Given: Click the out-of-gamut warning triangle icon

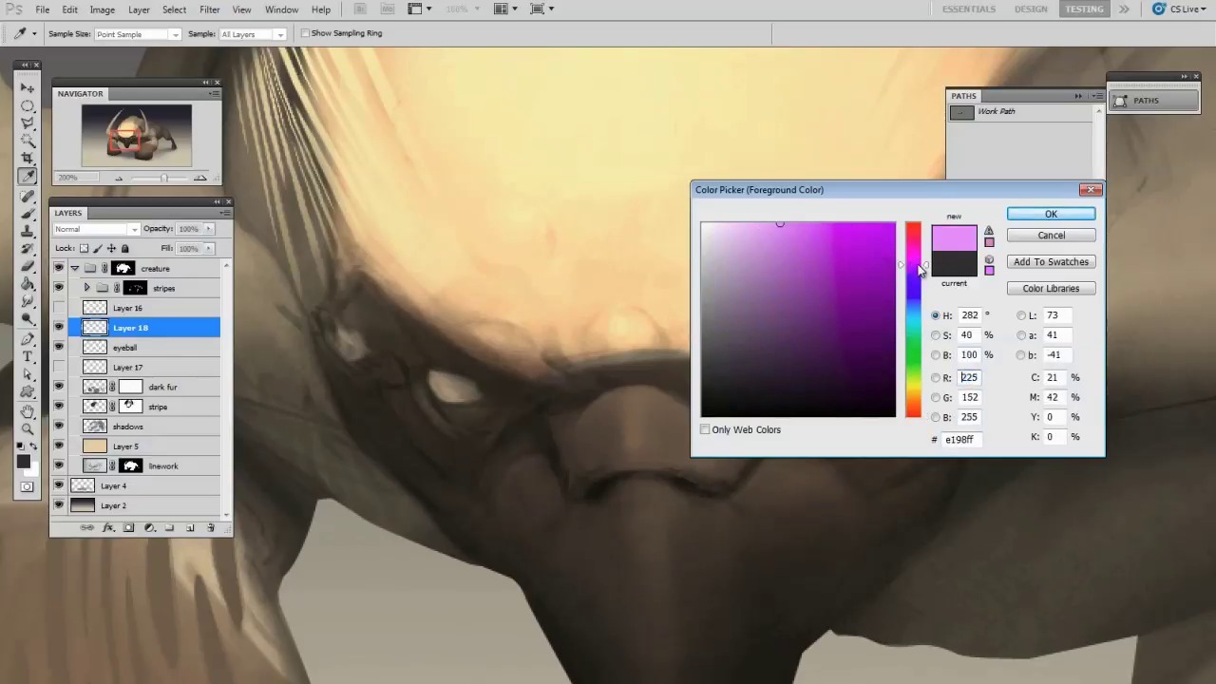Looking at the screenshot, I should tap(989, 231).
